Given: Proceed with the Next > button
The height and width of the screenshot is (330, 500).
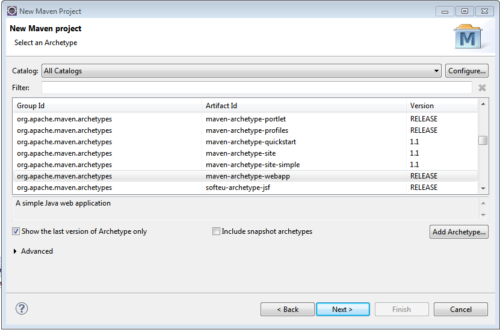Looking at the screenshot, I should (x=343, y=310).
